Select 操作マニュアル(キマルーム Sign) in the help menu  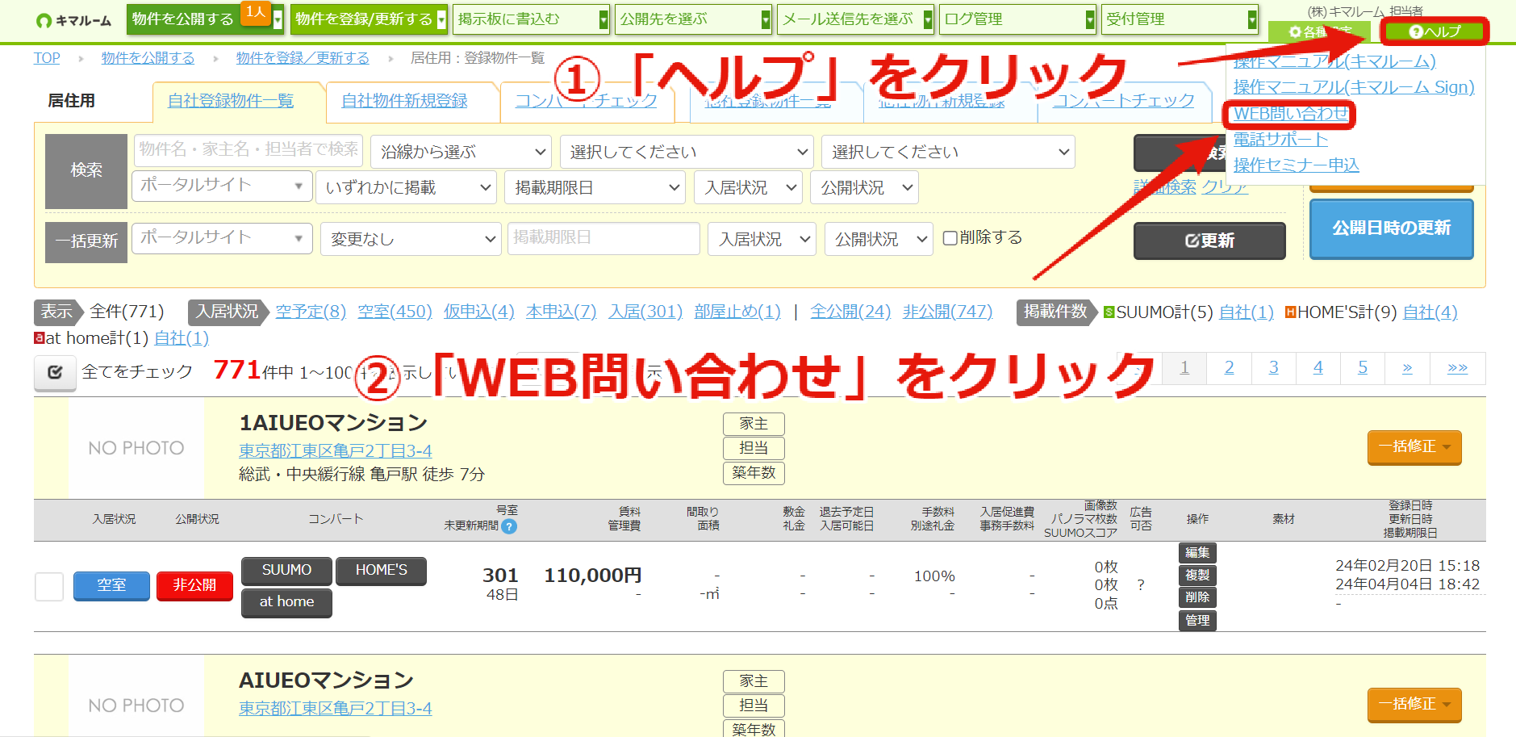tap(1354, 87)
